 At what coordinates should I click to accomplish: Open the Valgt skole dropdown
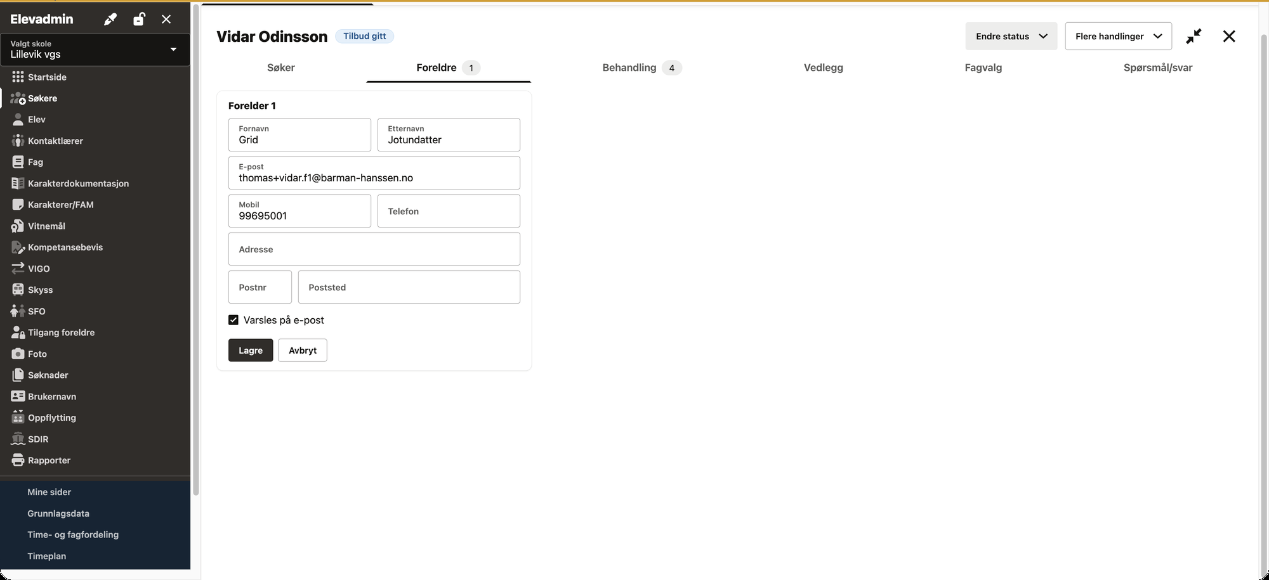(95, 49)
